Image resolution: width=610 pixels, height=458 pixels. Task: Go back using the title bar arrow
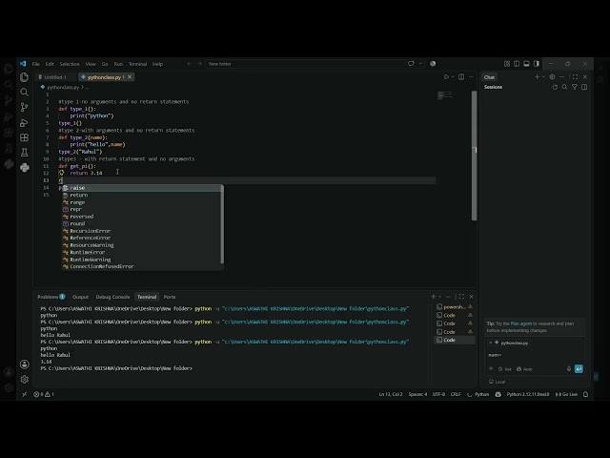190,64
